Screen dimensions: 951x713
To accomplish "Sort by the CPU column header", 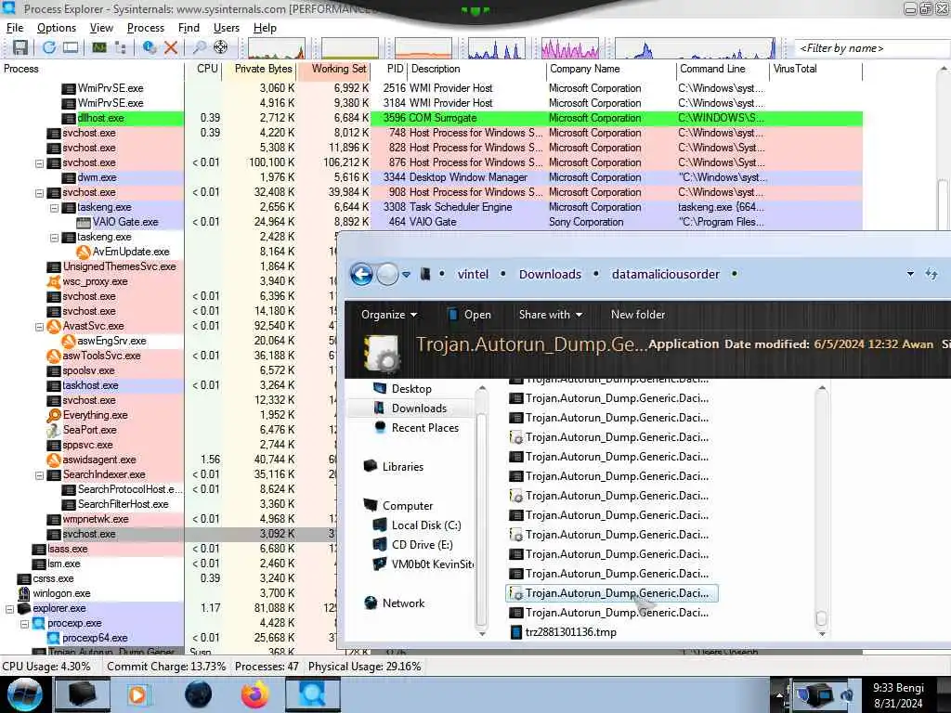I will pyautogui.click(x=203, y=69).
